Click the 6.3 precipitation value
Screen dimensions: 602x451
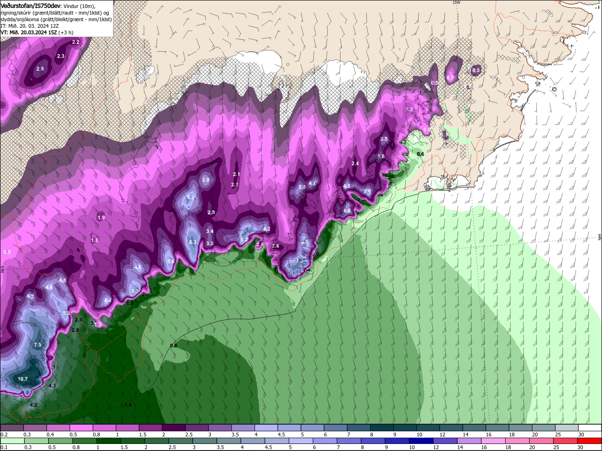(x=192, y=242)
